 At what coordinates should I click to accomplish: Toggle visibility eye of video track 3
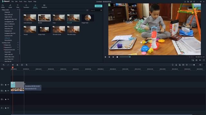pos(8,85)
